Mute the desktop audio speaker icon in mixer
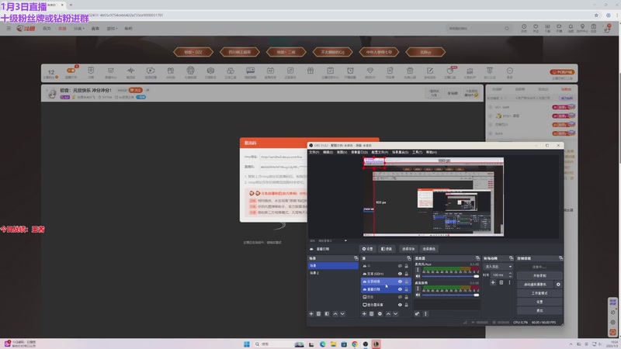Screen dimensions: 621x349 tap(418, 295)
